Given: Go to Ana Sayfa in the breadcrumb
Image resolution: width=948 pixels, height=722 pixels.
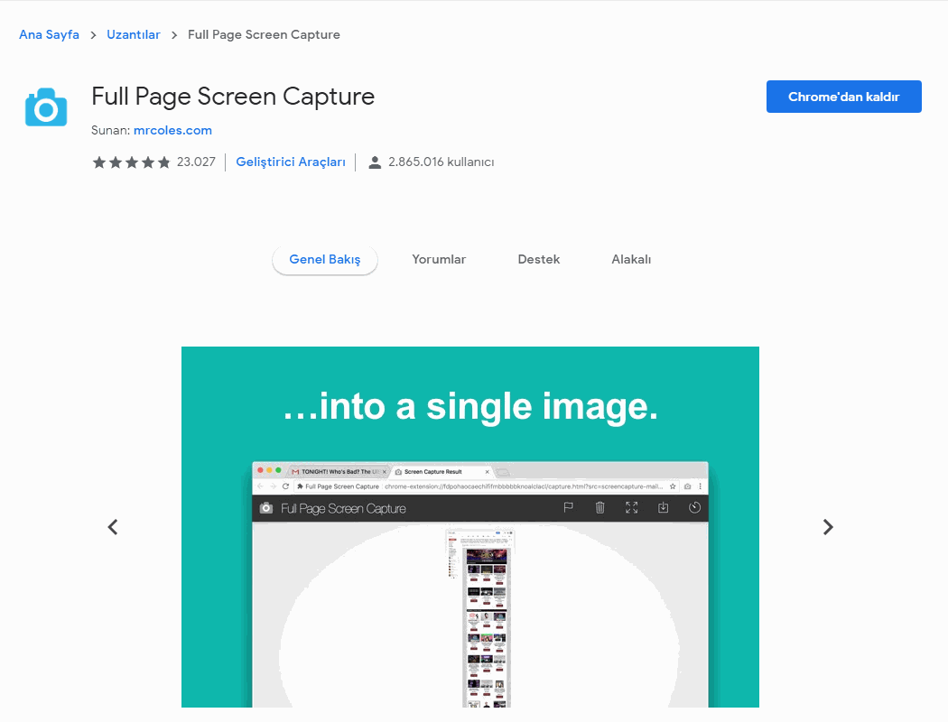Looking at the screenshot, I should (x=49, y=35).
